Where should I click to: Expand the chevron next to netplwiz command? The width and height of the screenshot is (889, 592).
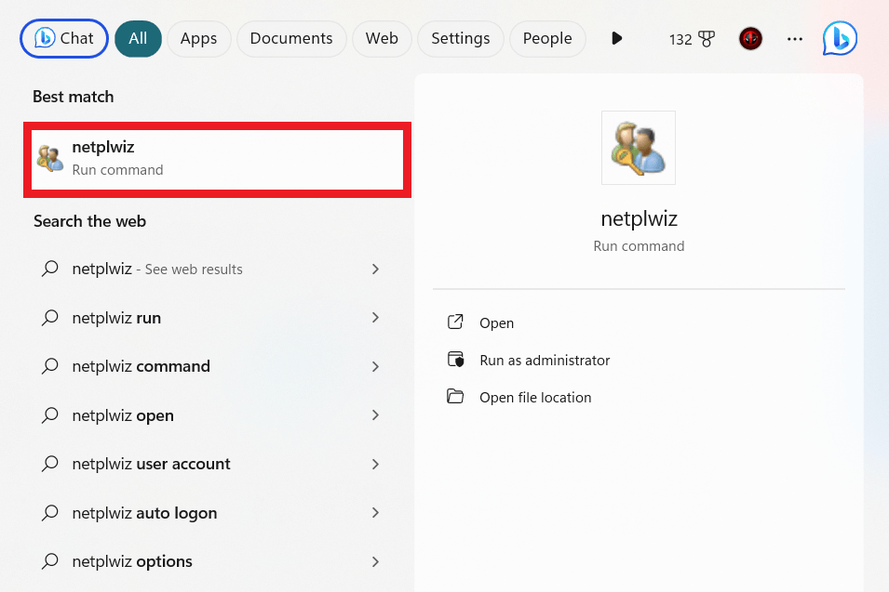pyautogui.click(x=375, y=366)
